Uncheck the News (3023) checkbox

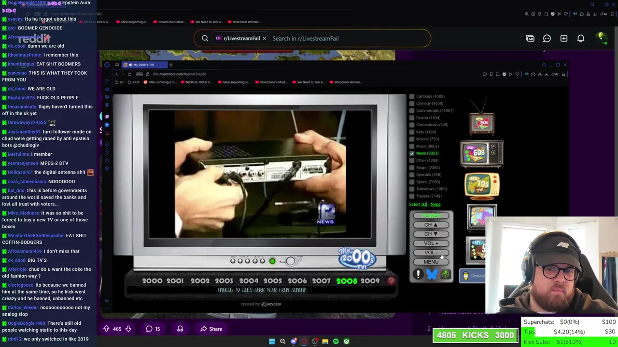(412, 153)
